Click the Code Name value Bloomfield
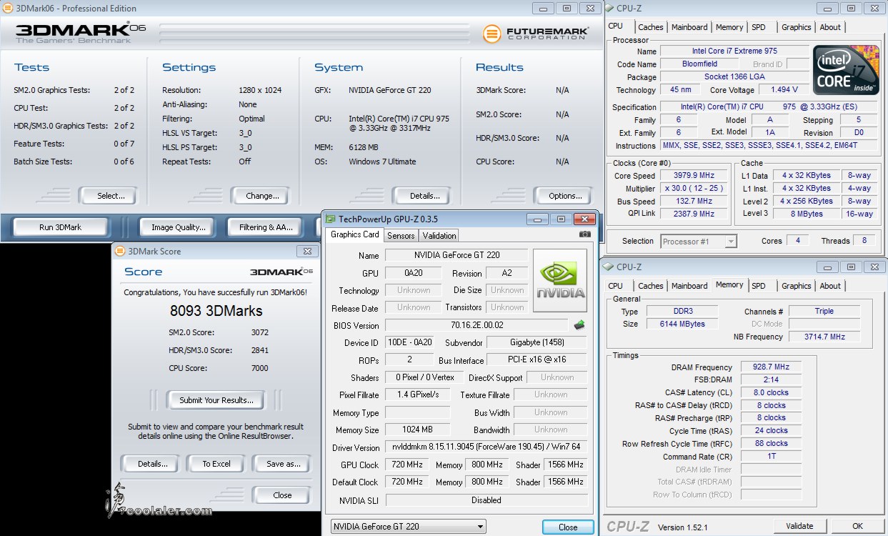The image size is (888, 536). coord(699,64)
